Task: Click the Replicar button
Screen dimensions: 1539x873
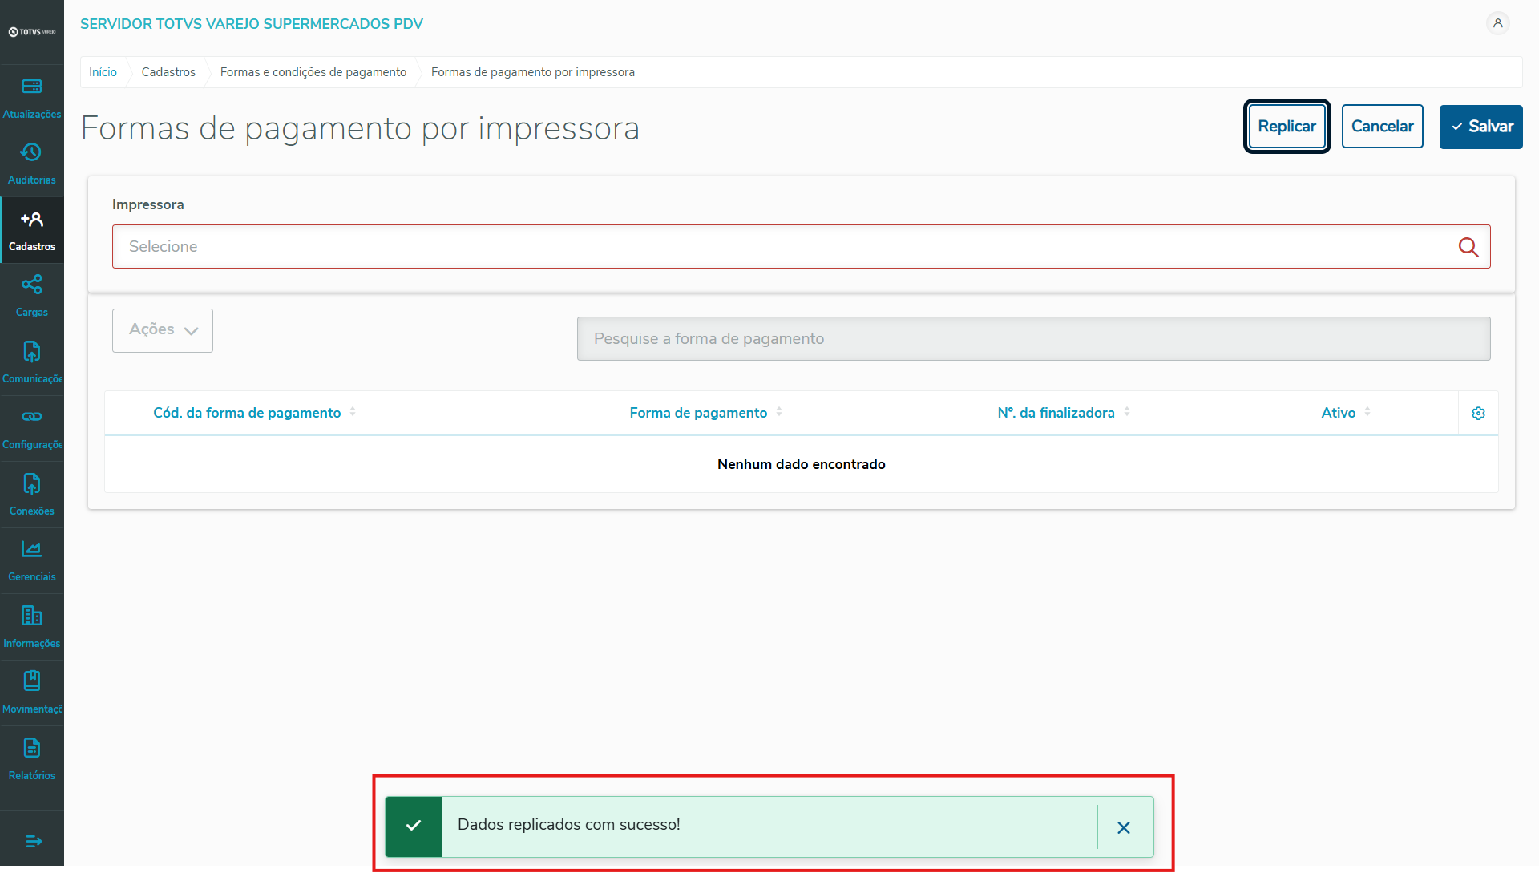Action: [x=1287, y=126]
